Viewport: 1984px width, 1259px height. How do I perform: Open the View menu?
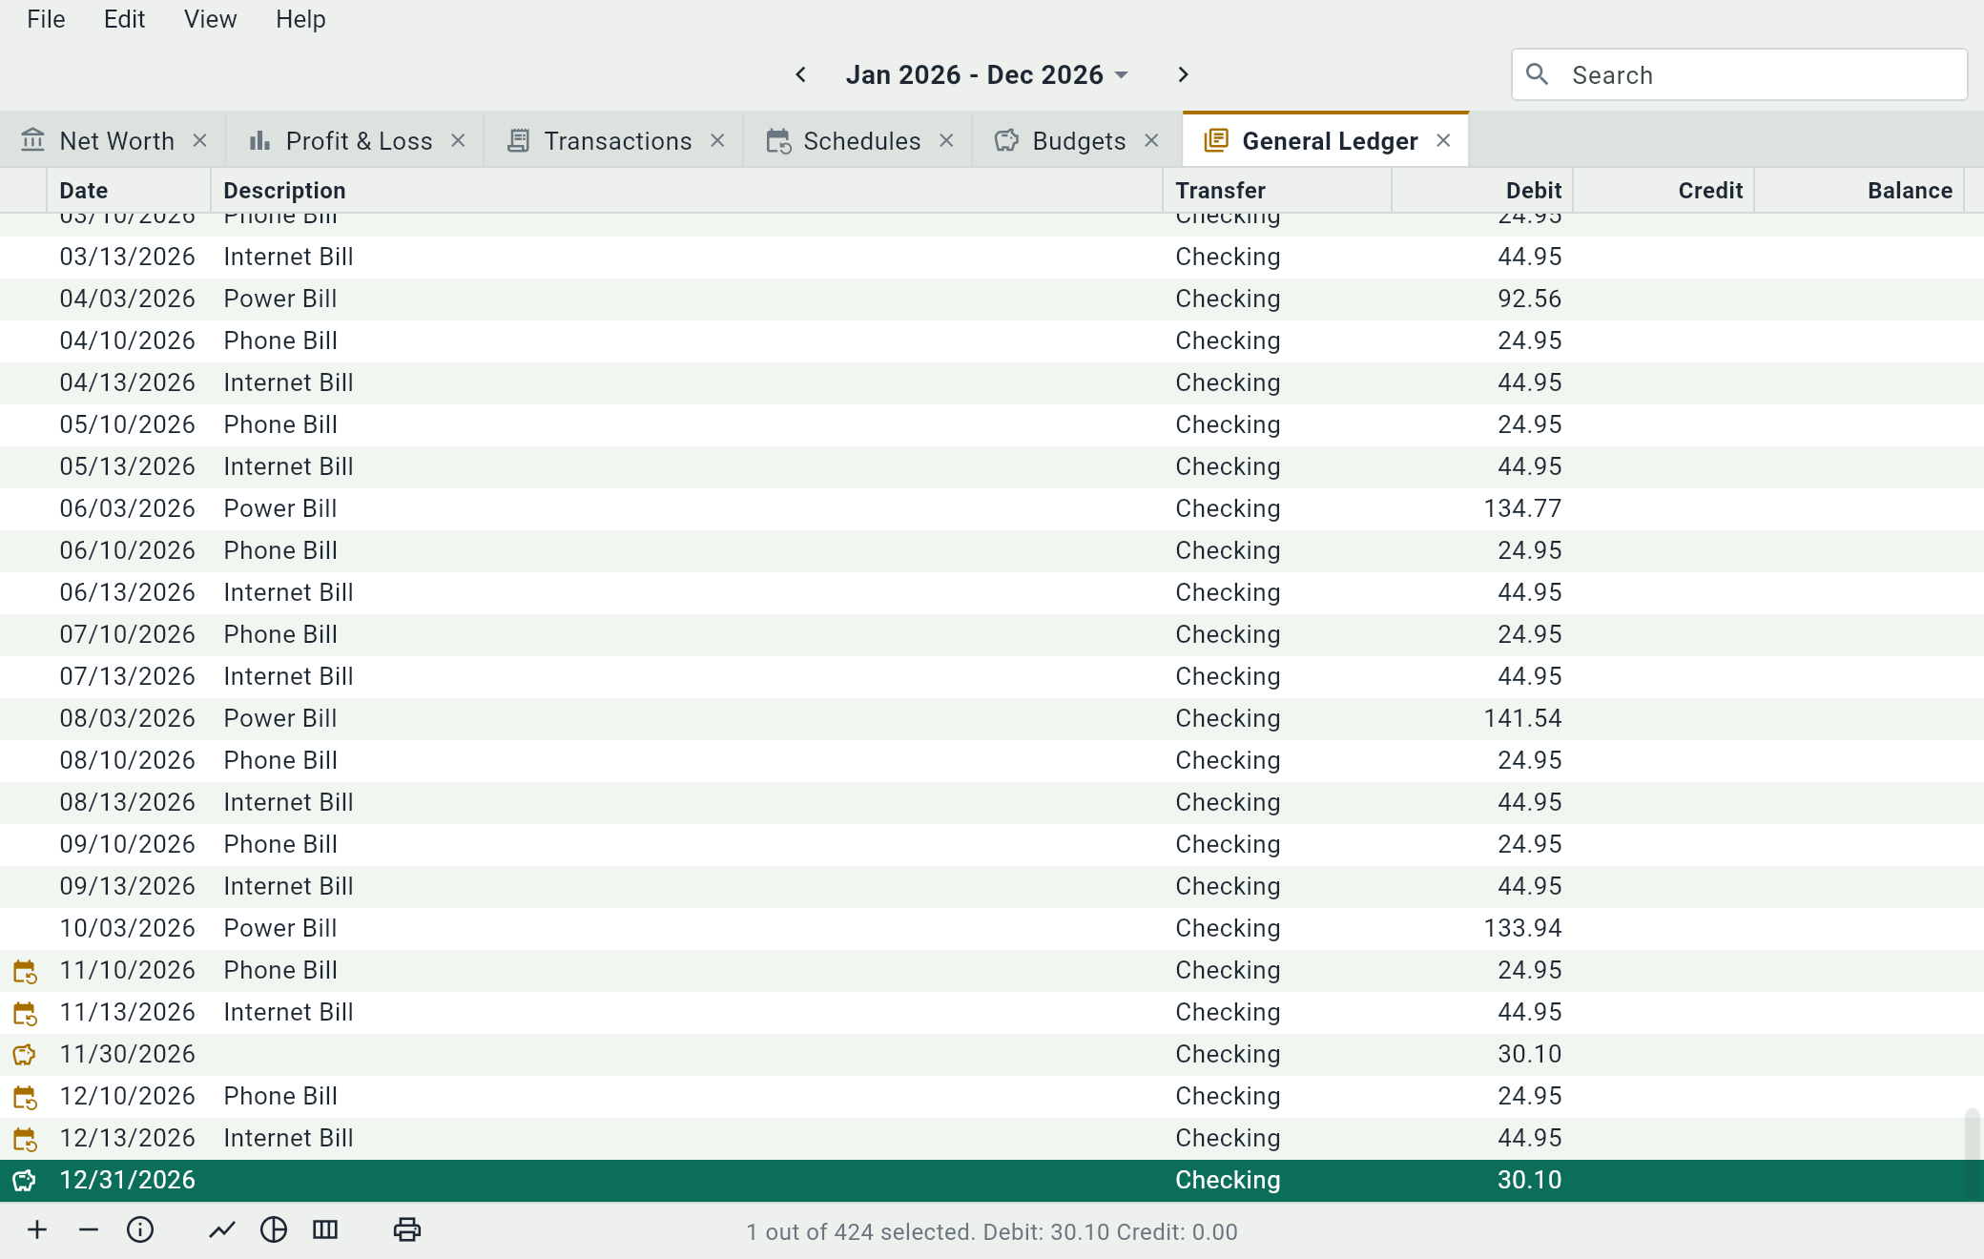coord(210,19)
